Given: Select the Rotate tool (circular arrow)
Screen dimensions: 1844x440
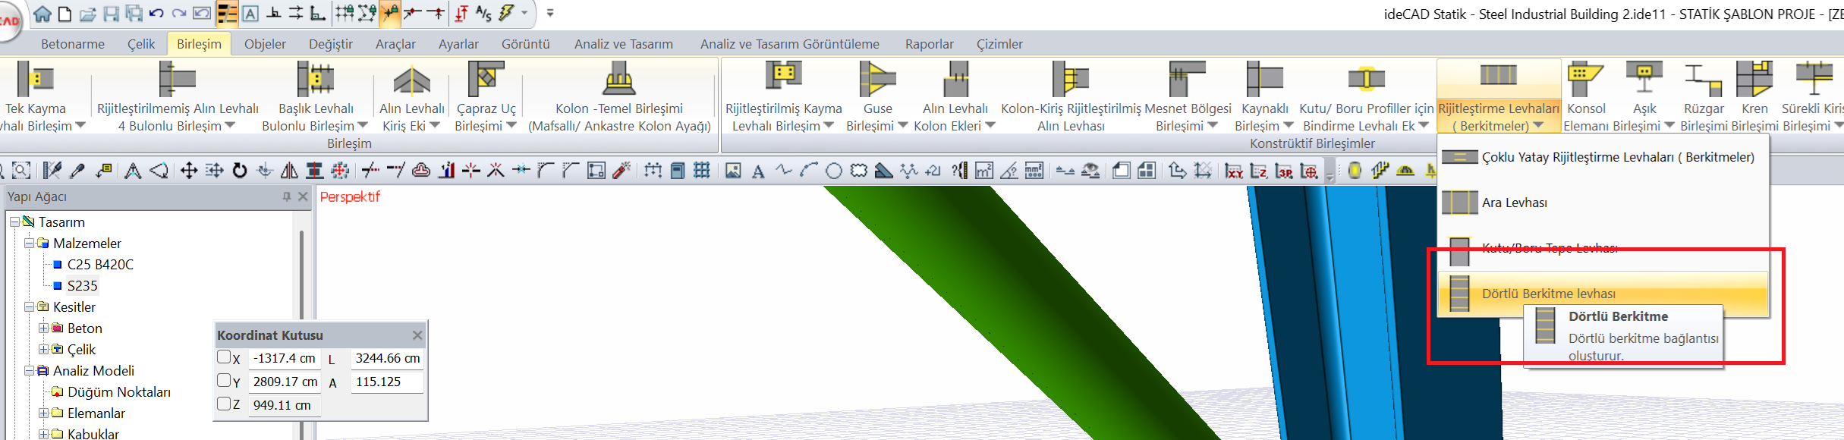Looking at the screenshot, I should [240, 171].
